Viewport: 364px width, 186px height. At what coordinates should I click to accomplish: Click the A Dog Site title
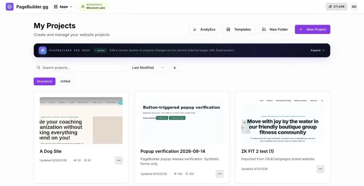[51, 151]
